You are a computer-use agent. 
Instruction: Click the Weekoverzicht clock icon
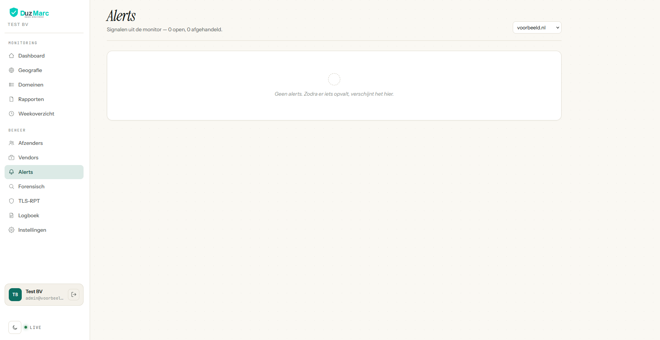(x=11, y=114)
